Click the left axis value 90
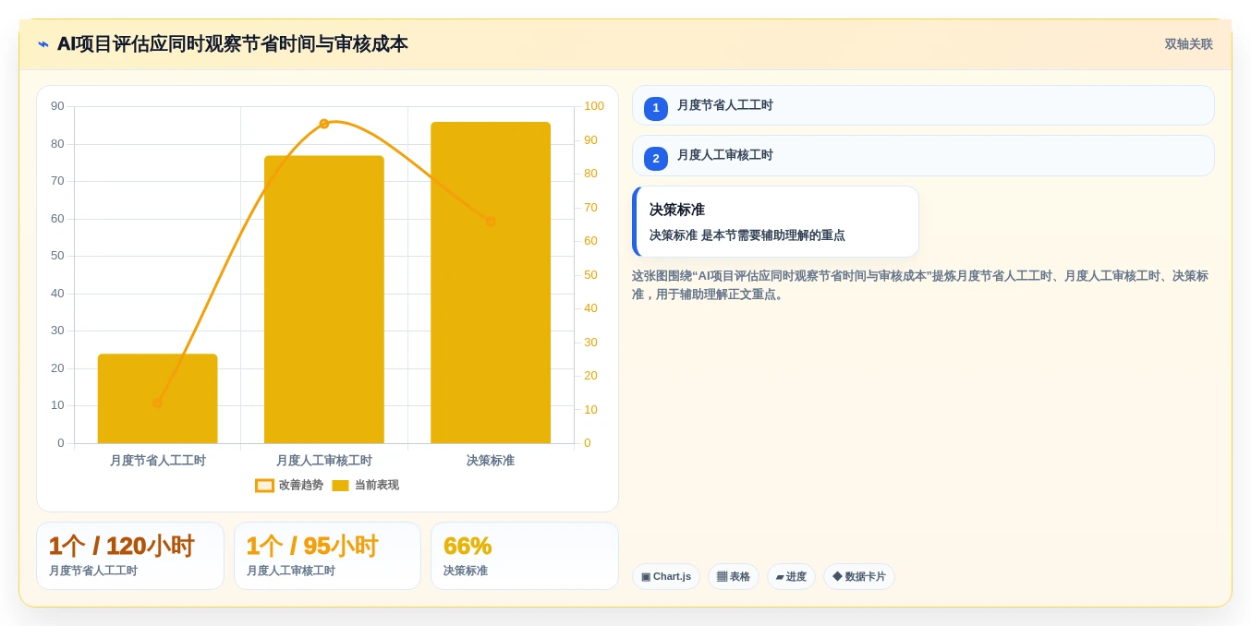1251x626 pixels. tap(57, 106)
